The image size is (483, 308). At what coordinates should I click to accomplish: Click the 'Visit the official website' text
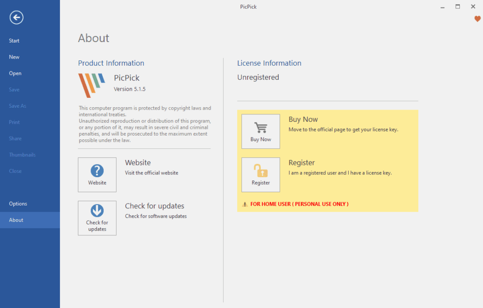[151, 173]
